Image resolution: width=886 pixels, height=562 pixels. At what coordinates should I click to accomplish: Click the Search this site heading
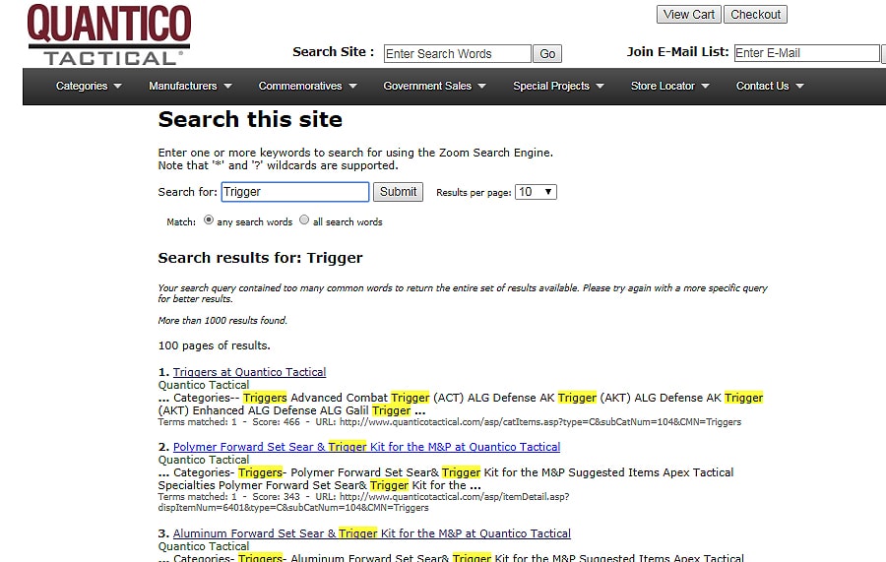250,120
